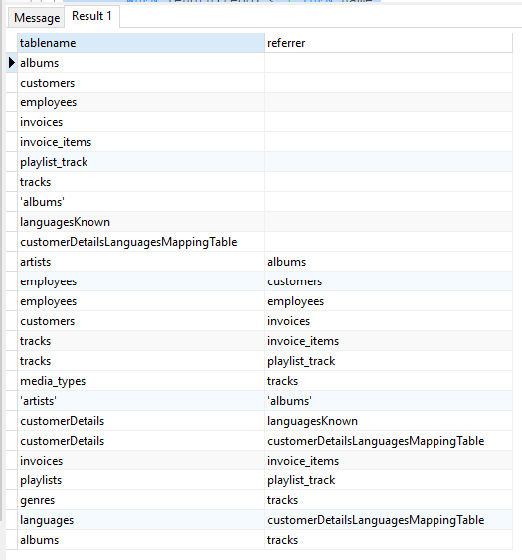Switch to the Message tab

coord(36,18)
